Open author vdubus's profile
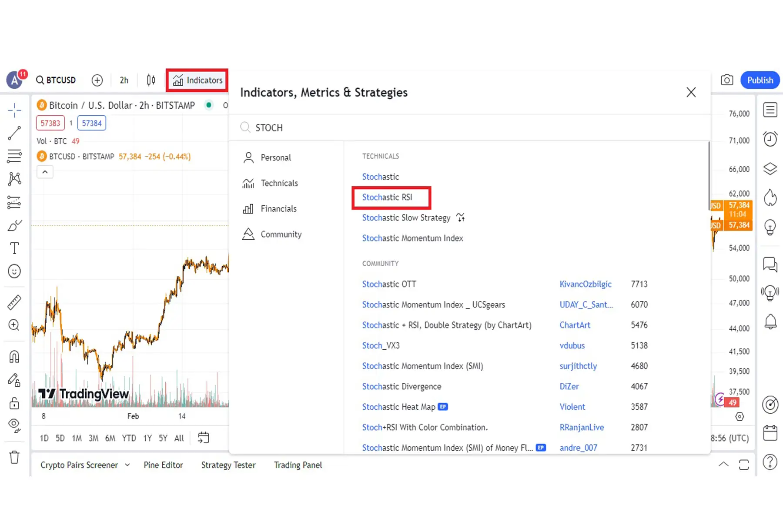 pos(572,345)
